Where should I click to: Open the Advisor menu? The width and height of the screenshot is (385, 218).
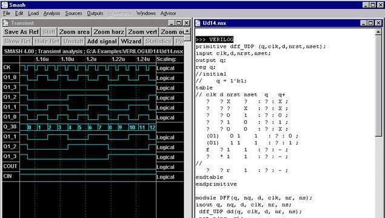pos(168,13)
